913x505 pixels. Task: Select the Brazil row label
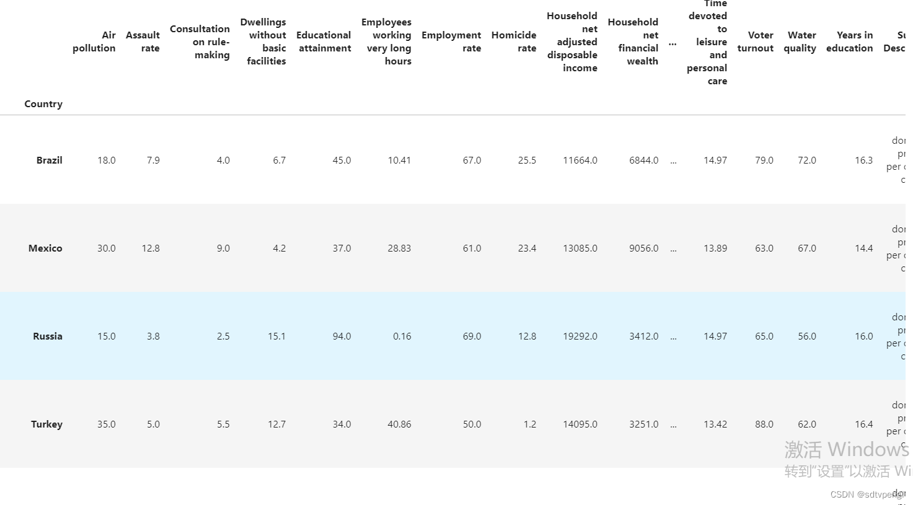pos(50,160)
